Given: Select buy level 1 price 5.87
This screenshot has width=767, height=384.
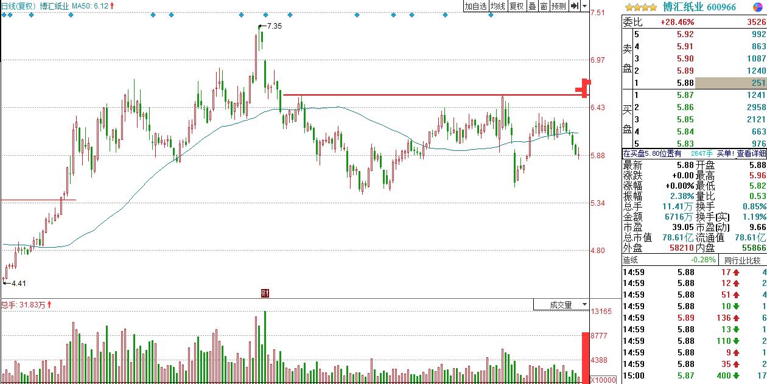Looking at the screenshot, I should pos(685,95).
